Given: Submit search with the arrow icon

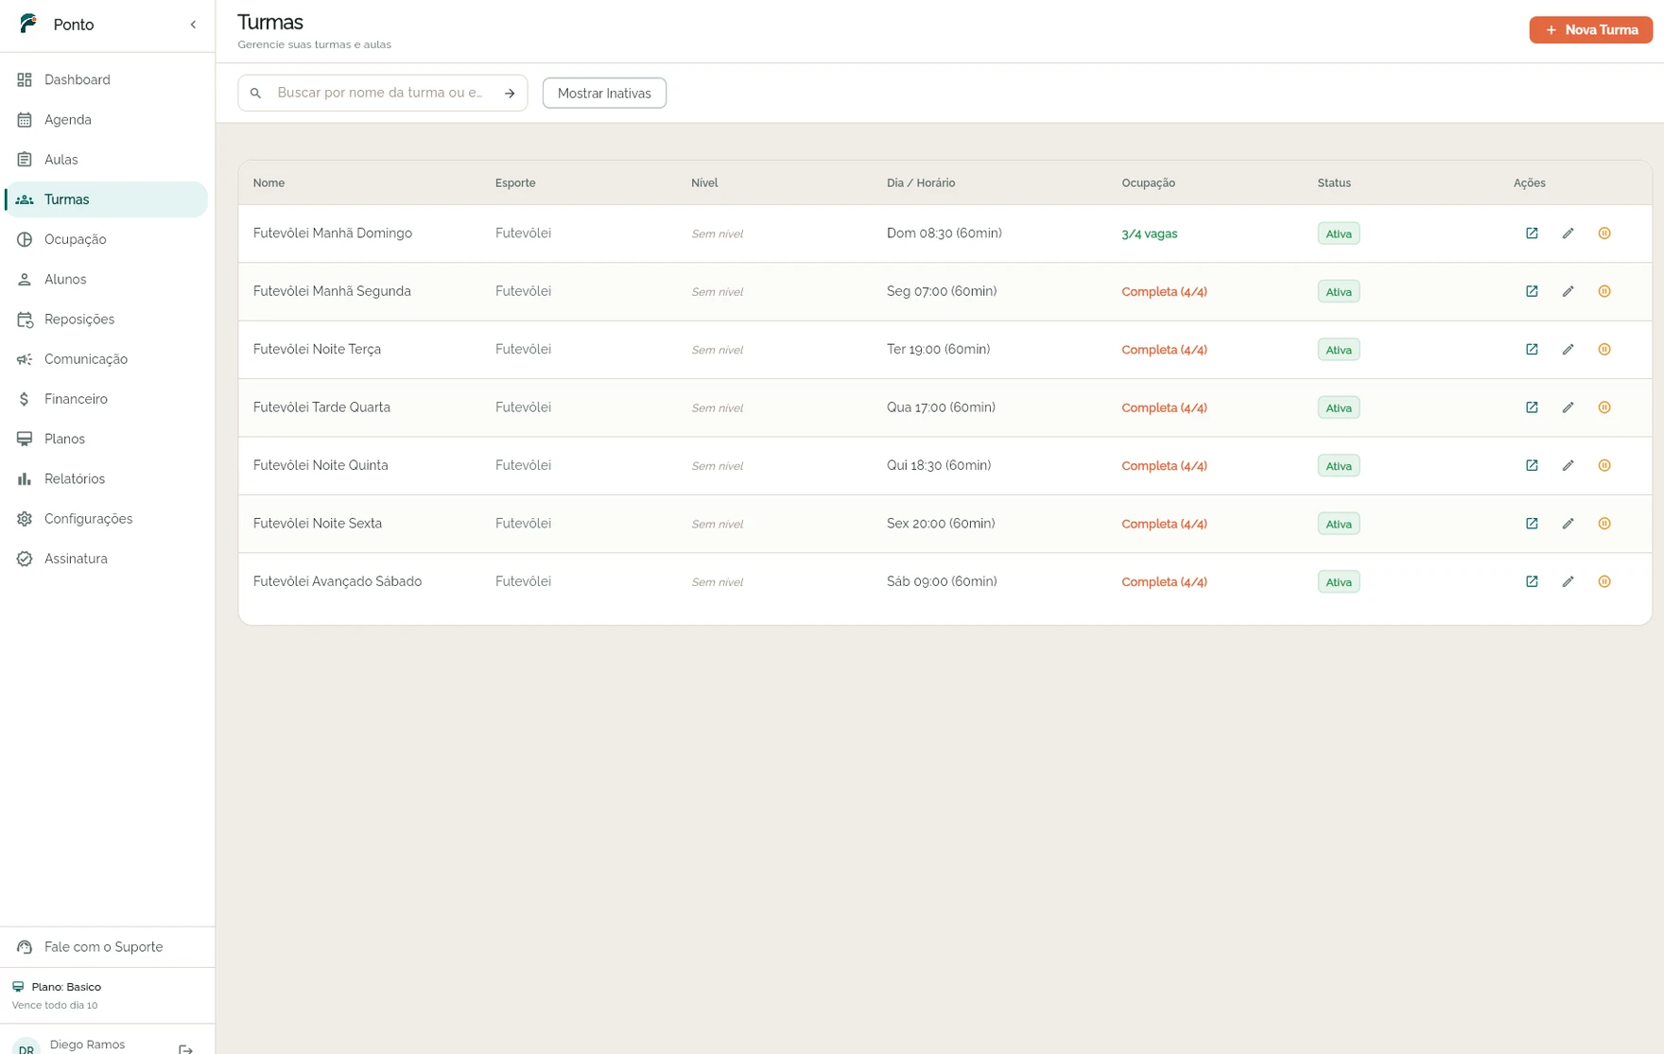Looking at the screenshot, I should pos(510,94).
